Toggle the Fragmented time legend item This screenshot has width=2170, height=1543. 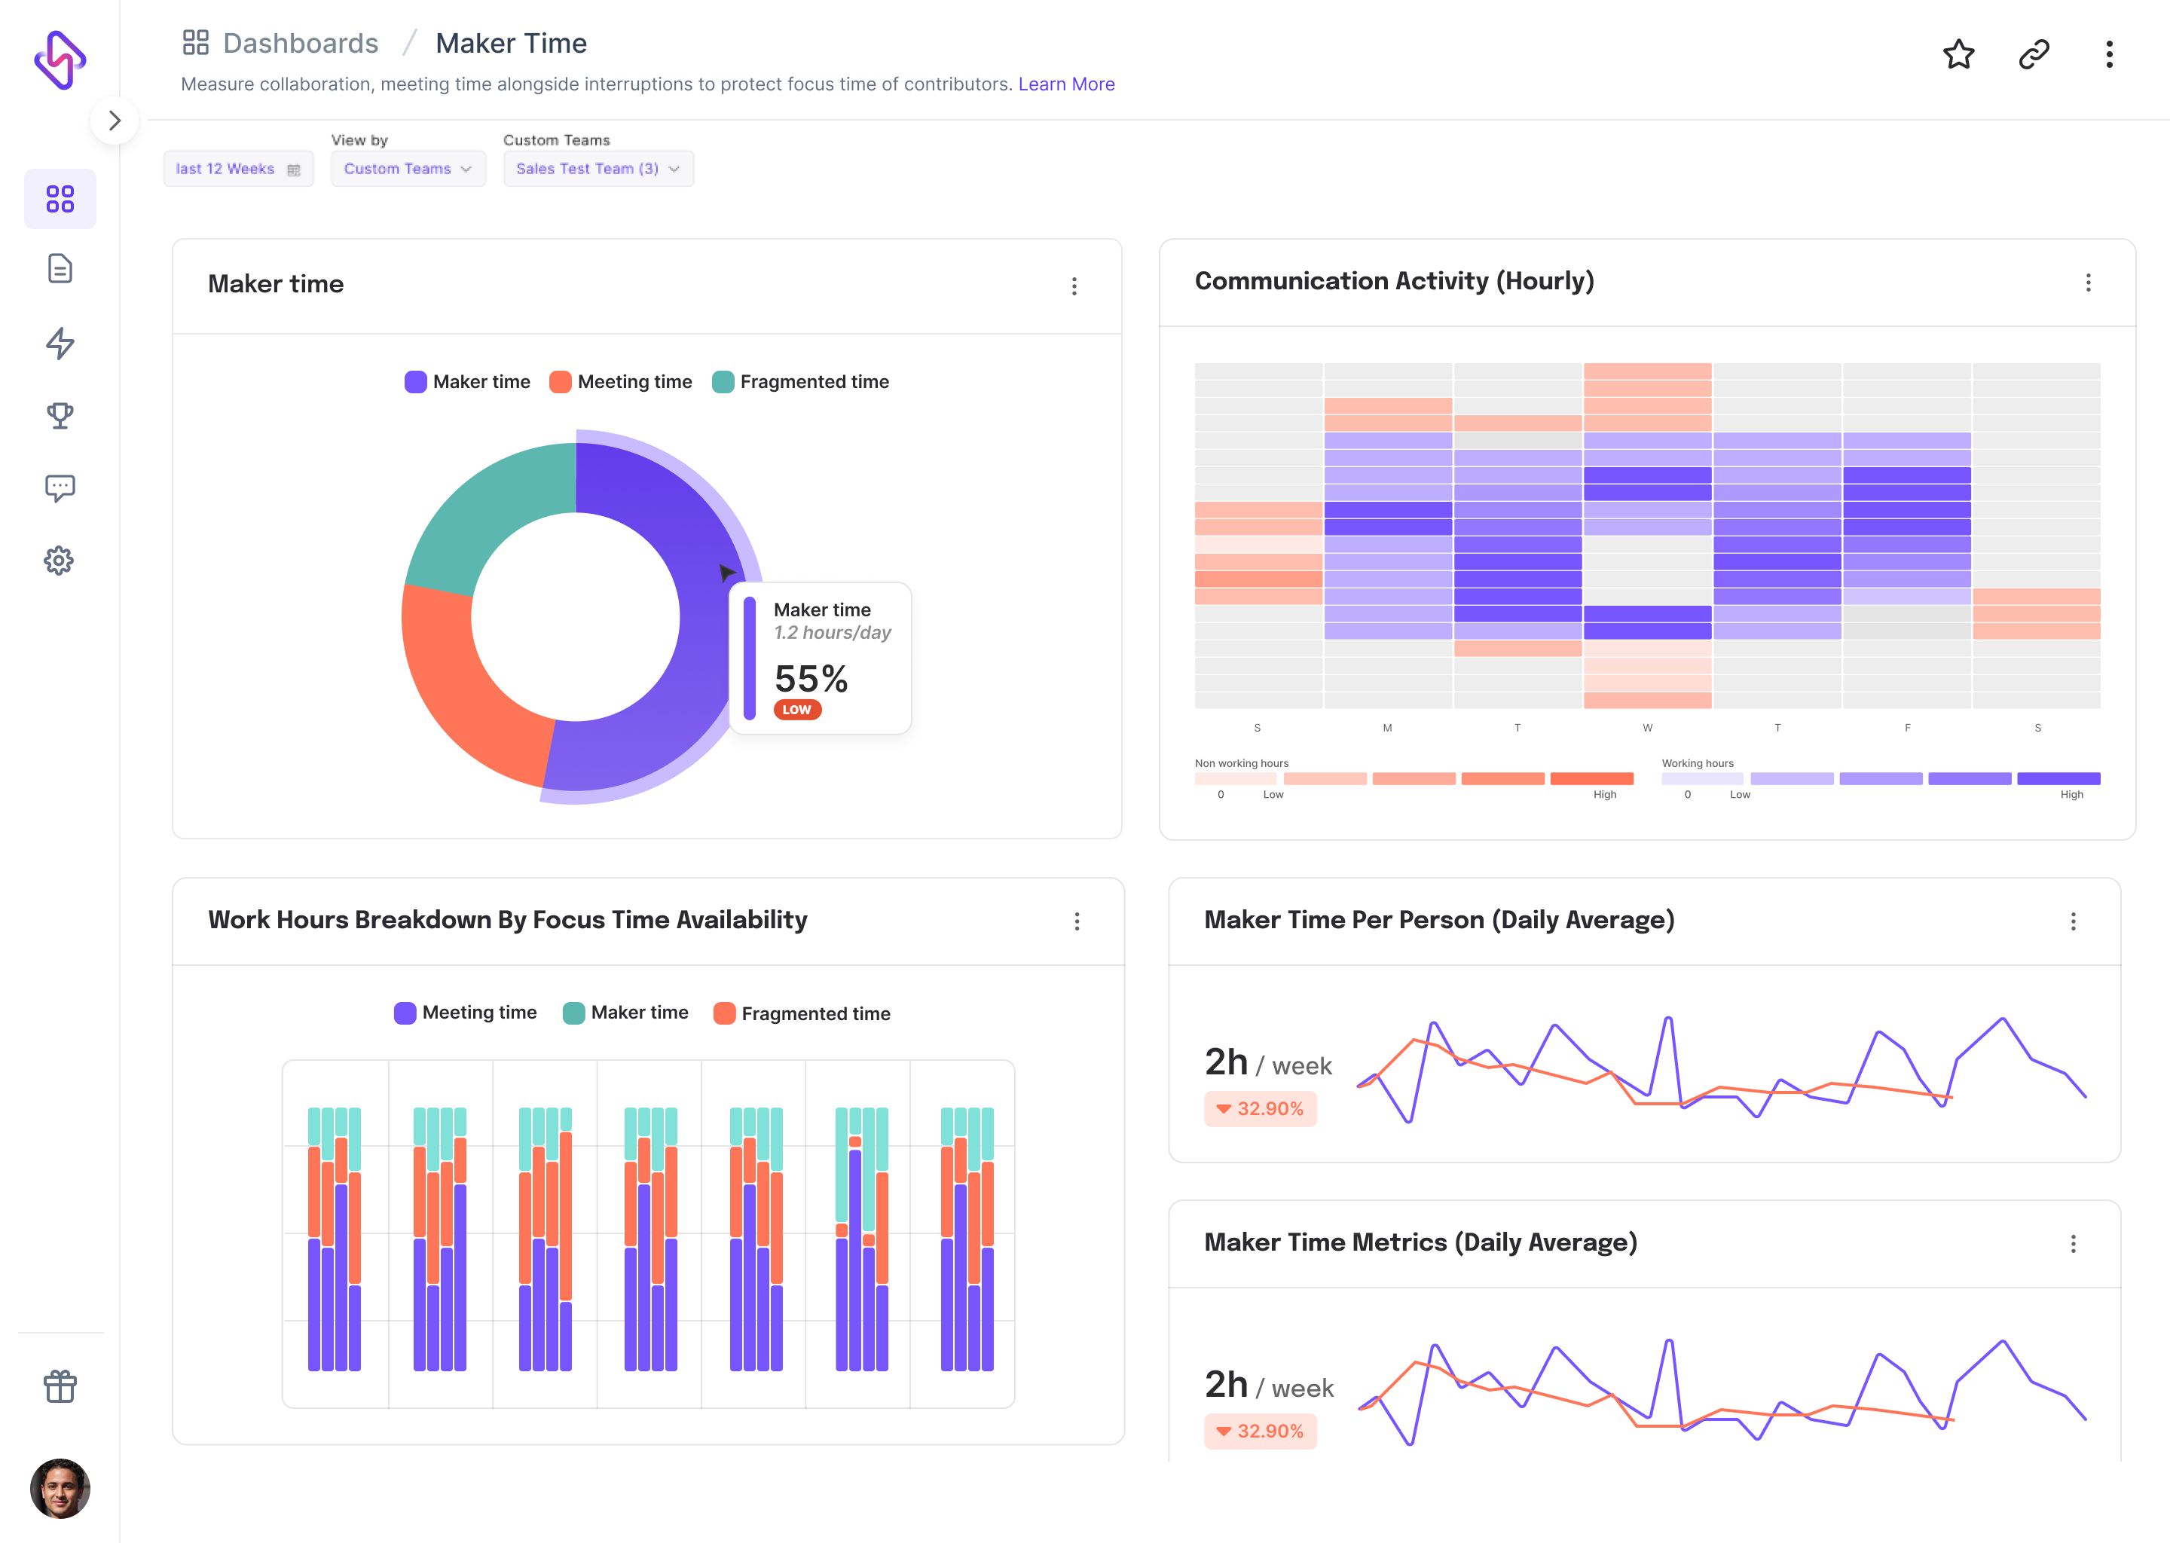click(x=801, y=381)
